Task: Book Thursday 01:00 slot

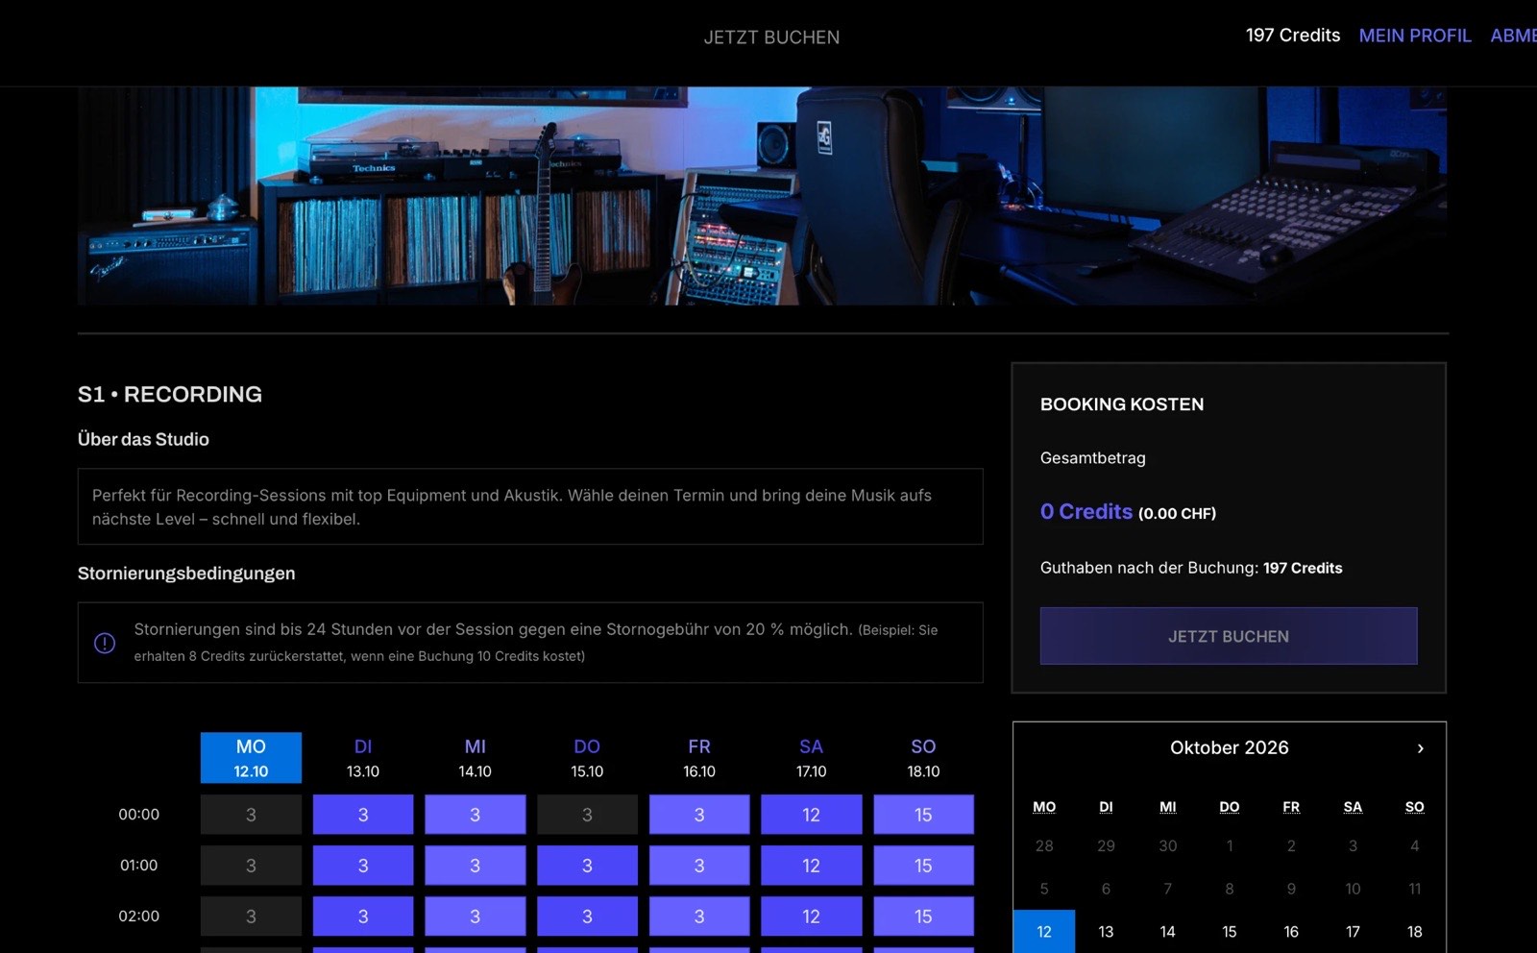Action: point(587,866)
